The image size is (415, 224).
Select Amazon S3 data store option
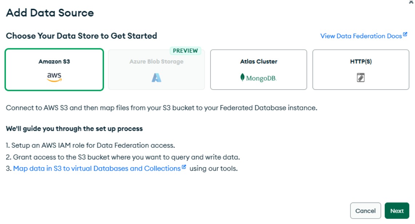[54, 69]
